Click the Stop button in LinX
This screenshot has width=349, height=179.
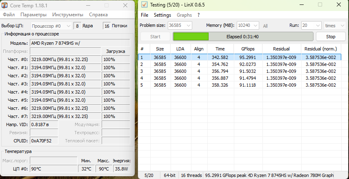(331, 37)
